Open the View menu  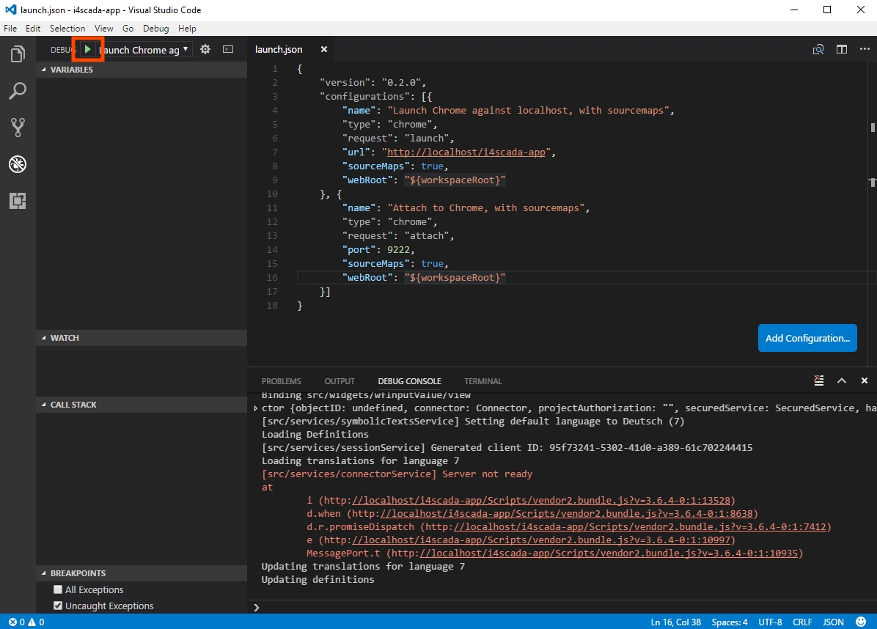click(103, 29)
